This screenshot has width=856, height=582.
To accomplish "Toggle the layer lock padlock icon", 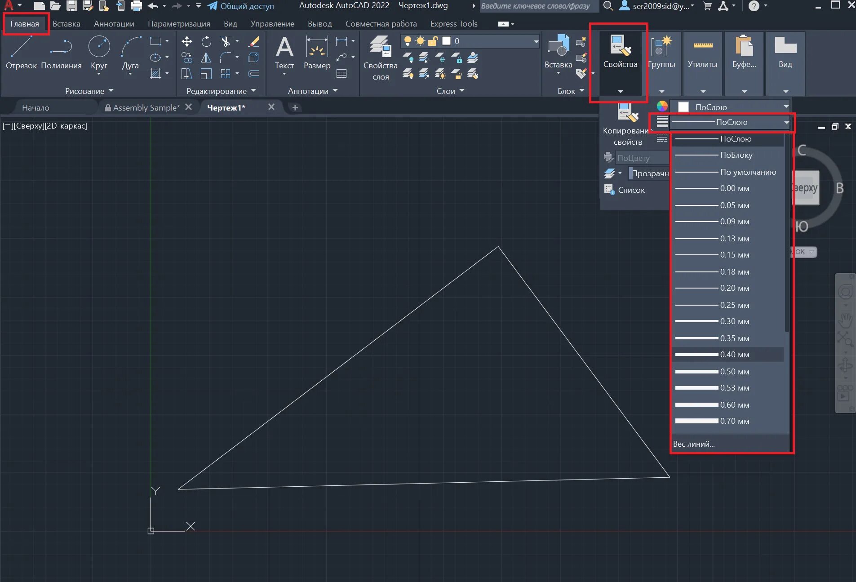I will [433, 41].
